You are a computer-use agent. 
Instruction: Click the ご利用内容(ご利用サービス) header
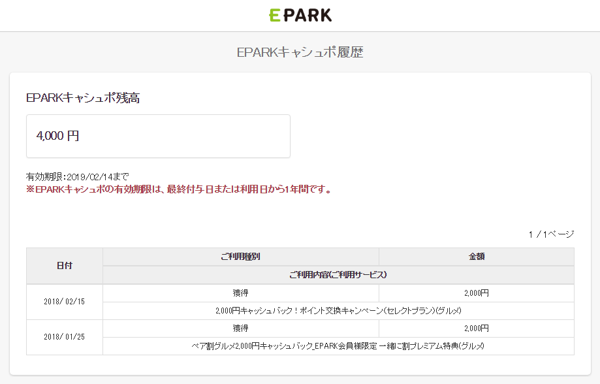[338, 275]
